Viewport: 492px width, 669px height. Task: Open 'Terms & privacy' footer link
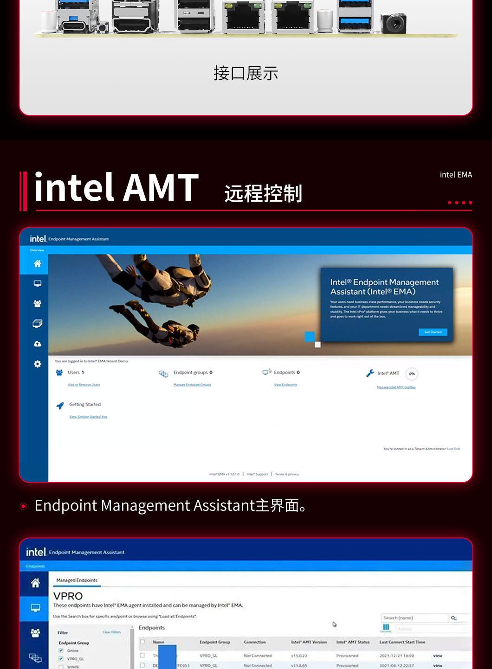[287, 474]
